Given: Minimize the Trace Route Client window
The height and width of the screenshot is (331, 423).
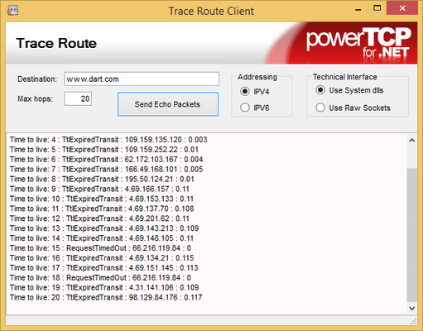Looking at the screenshot, I should tap(358, 9).
